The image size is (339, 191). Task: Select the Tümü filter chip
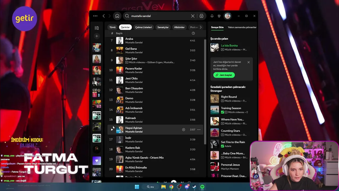(113, 27)
